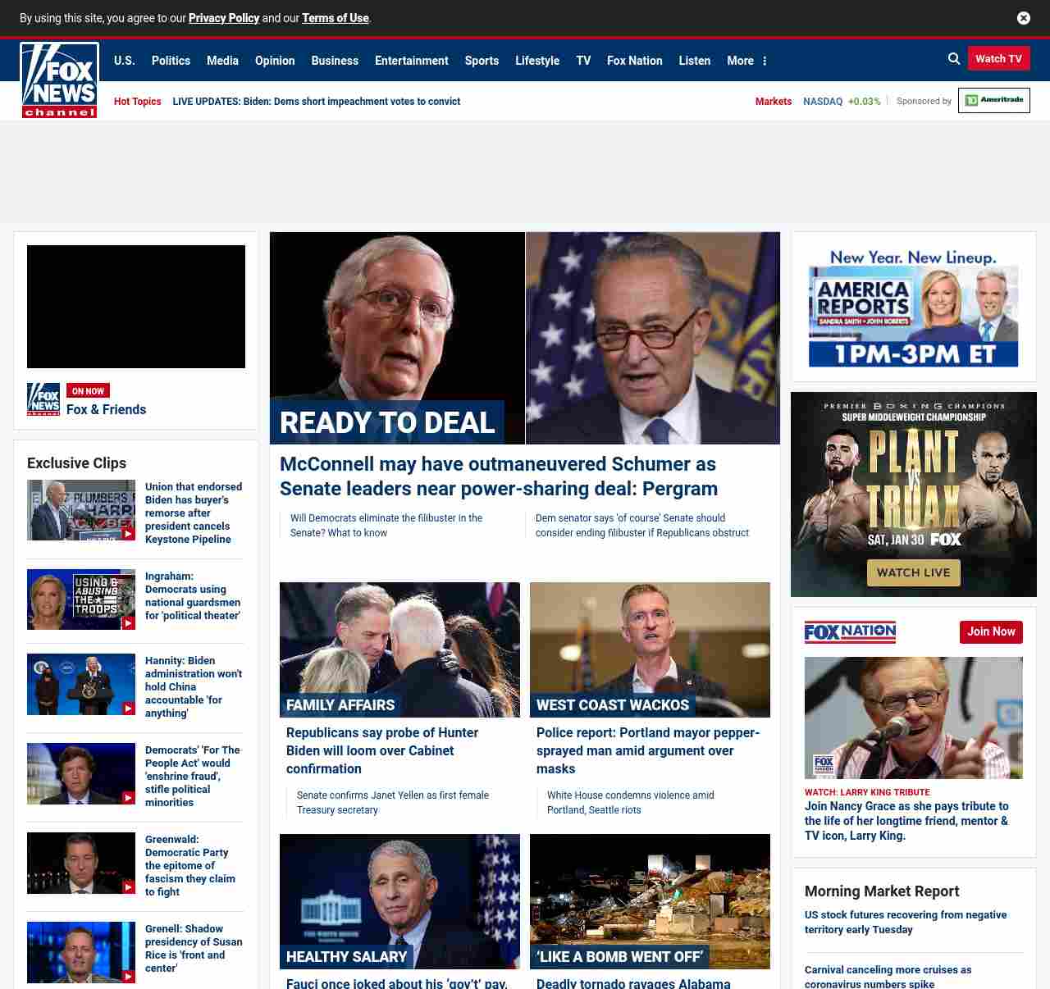Open the search magnifier icon
This screenshot has height=989, width=1050.
point(954,59)
